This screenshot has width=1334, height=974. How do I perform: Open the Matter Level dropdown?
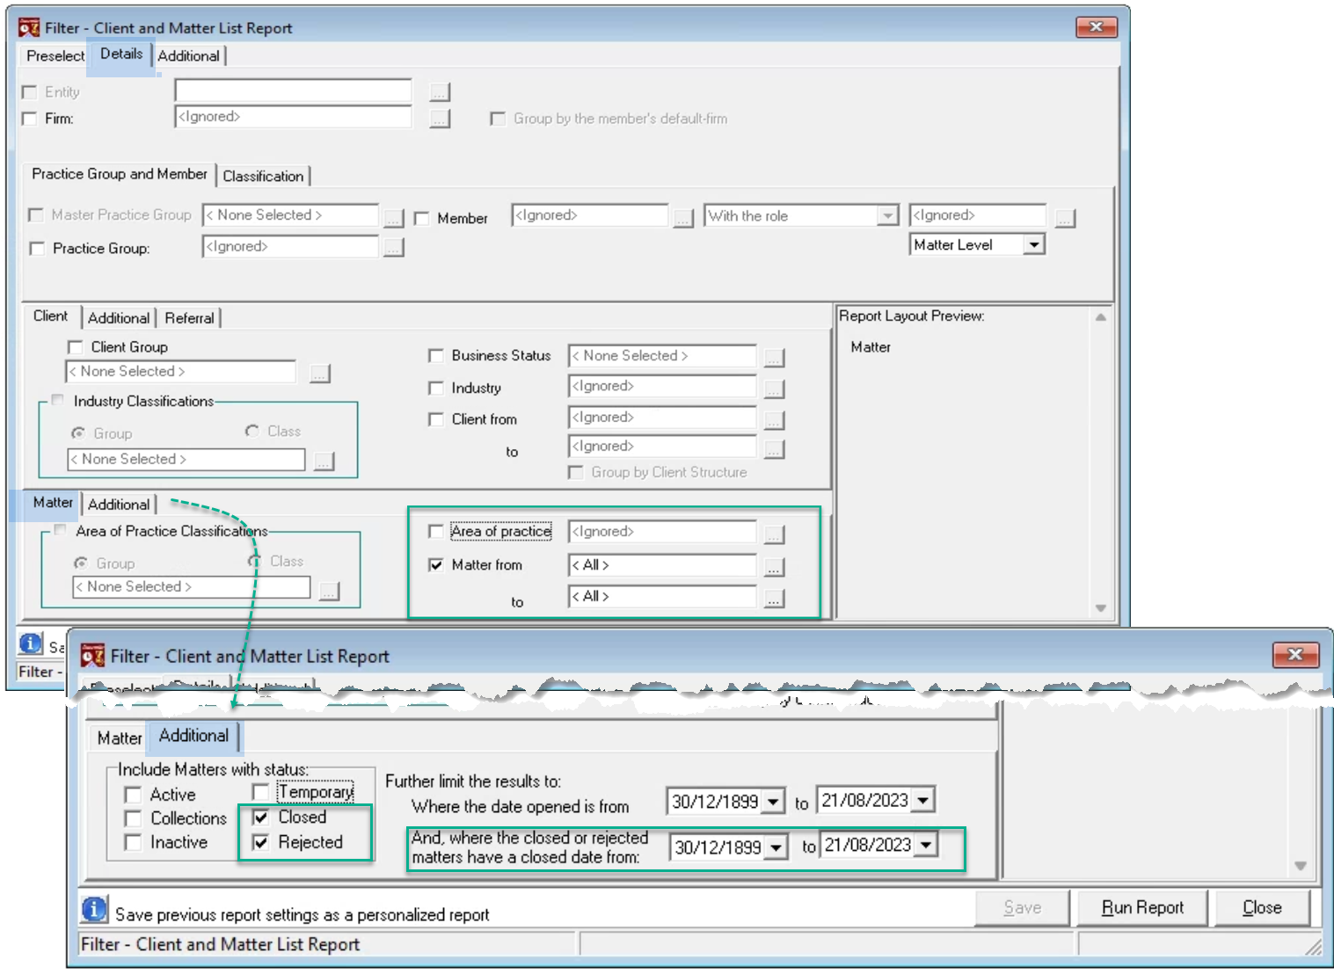1034,244
